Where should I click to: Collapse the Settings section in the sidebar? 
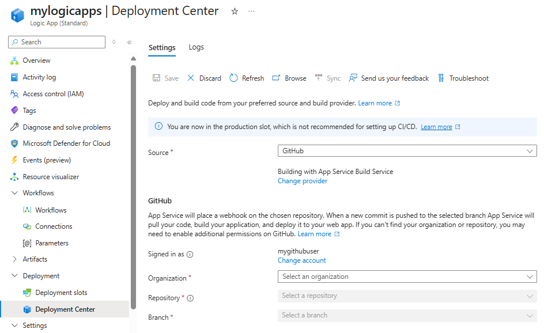(x=14, y=326)
